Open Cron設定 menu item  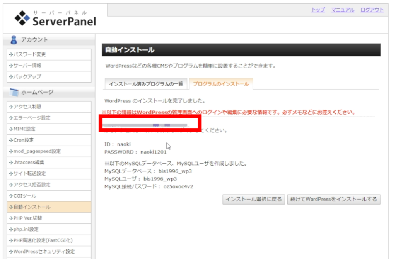49,140
